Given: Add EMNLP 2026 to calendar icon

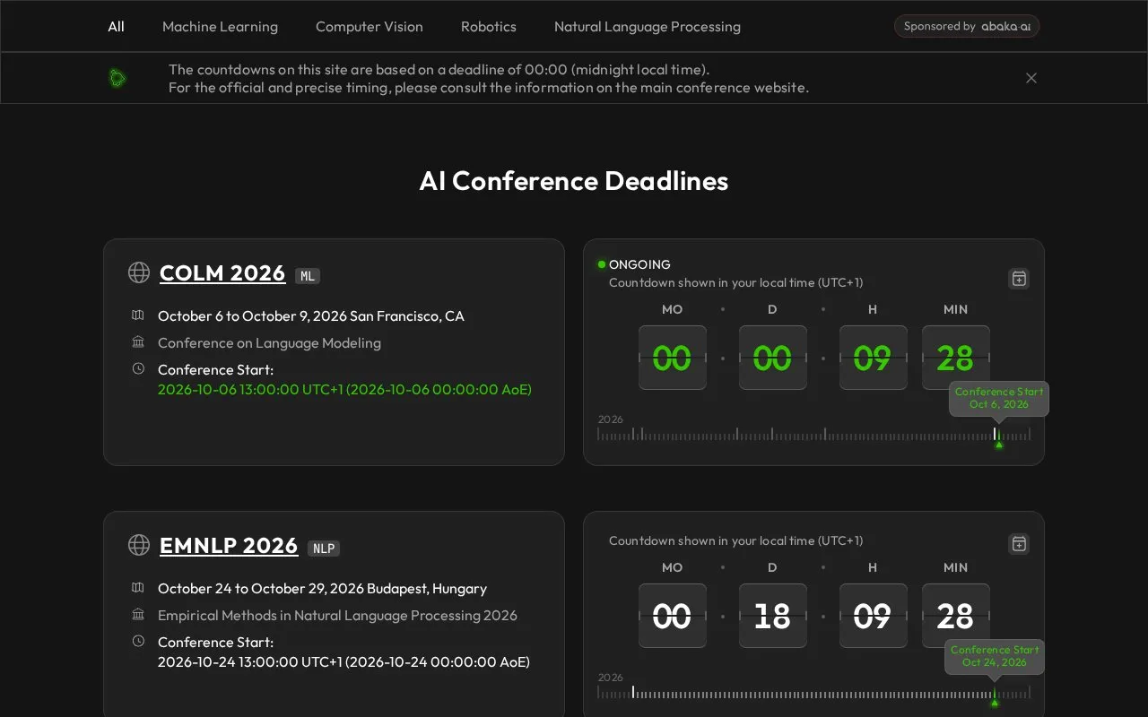Looking at the screenshot, I should [1019, 544].
